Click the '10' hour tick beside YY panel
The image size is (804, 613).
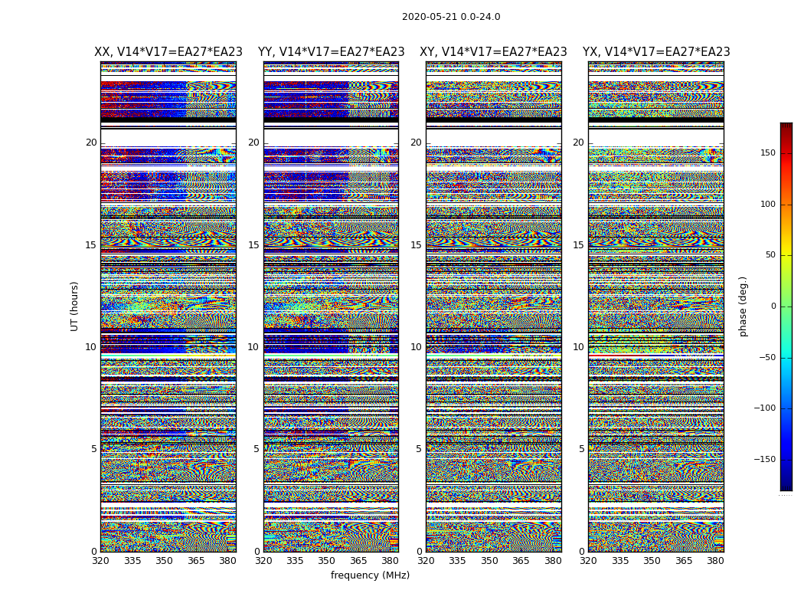tap(253, 347)
